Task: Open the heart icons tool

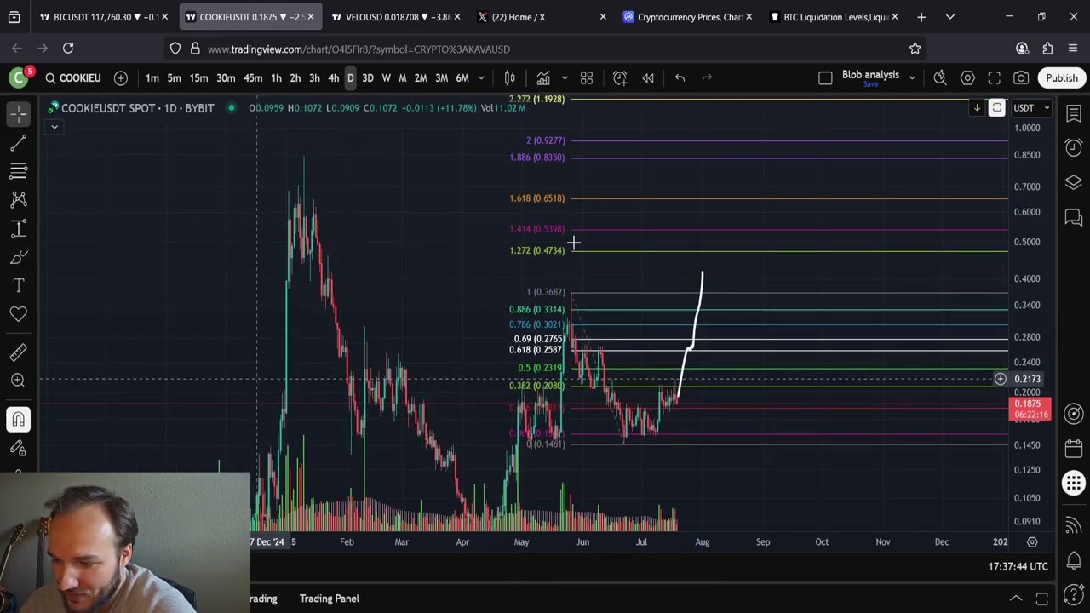Action: click(x=19, y=314)
